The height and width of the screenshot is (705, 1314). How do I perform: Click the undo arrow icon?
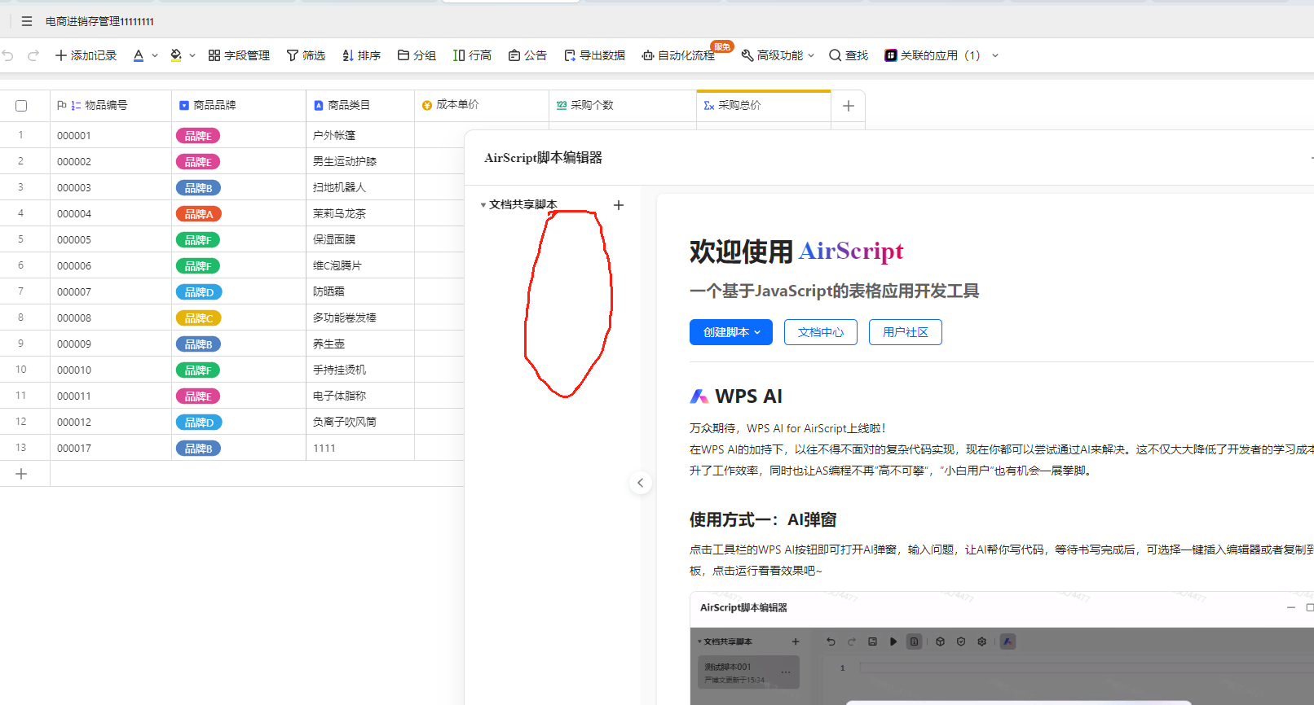pyautogui.click(x=8, y=55)
